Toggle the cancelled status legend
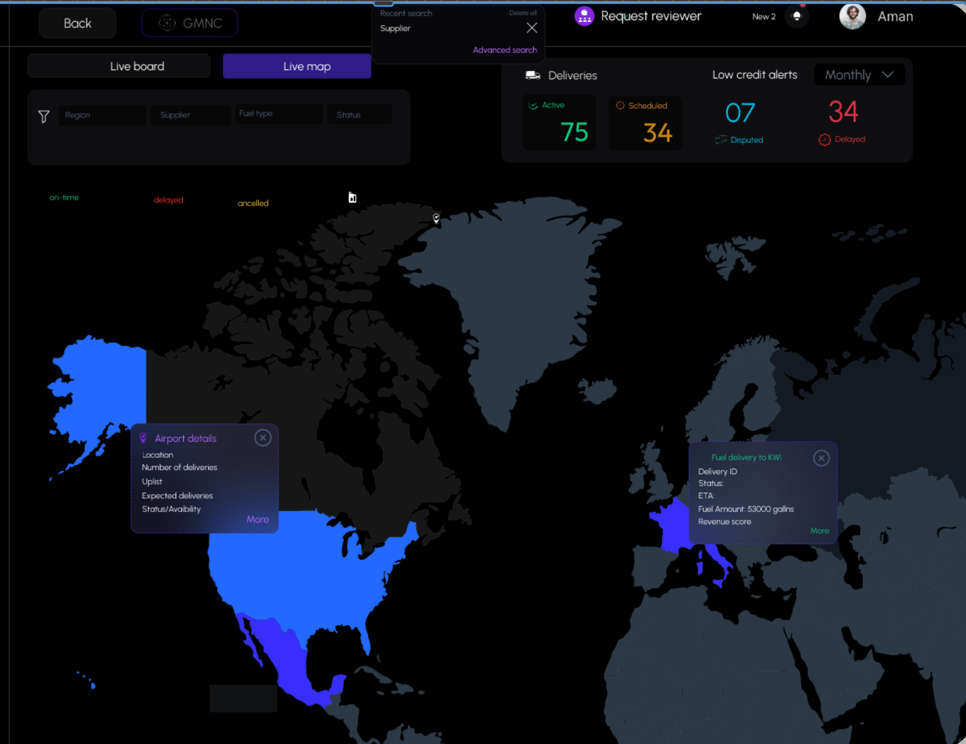The height and width of the screenshot is (744, 966). pos(253,203)
